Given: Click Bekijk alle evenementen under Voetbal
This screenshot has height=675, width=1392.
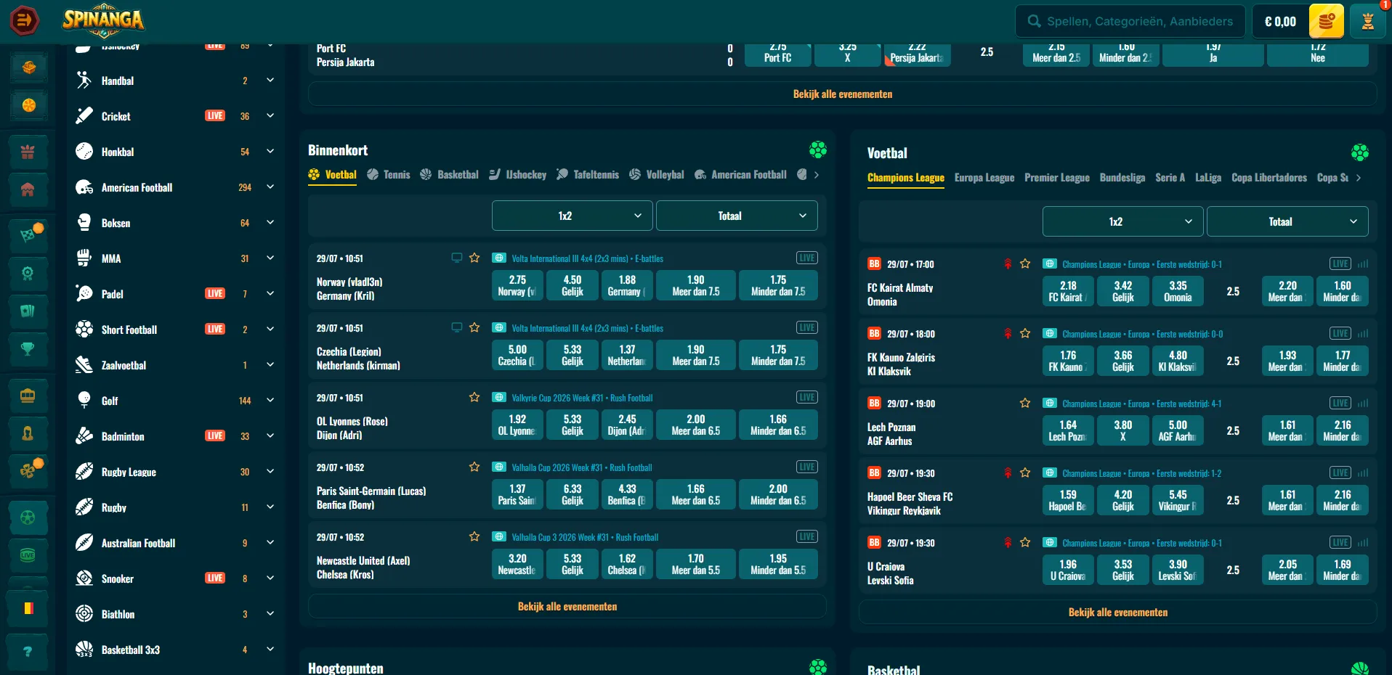Looking at the screenshot, I should tap(1118, 613).
